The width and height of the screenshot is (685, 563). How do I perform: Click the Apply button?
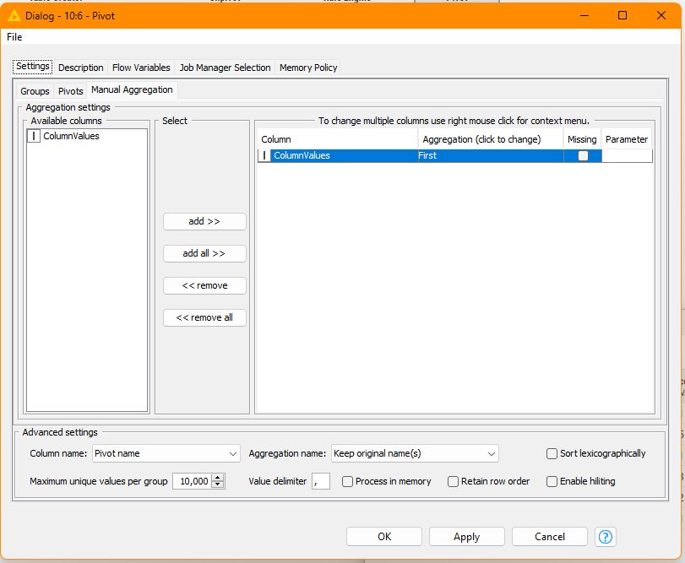[x=466, y=537]
